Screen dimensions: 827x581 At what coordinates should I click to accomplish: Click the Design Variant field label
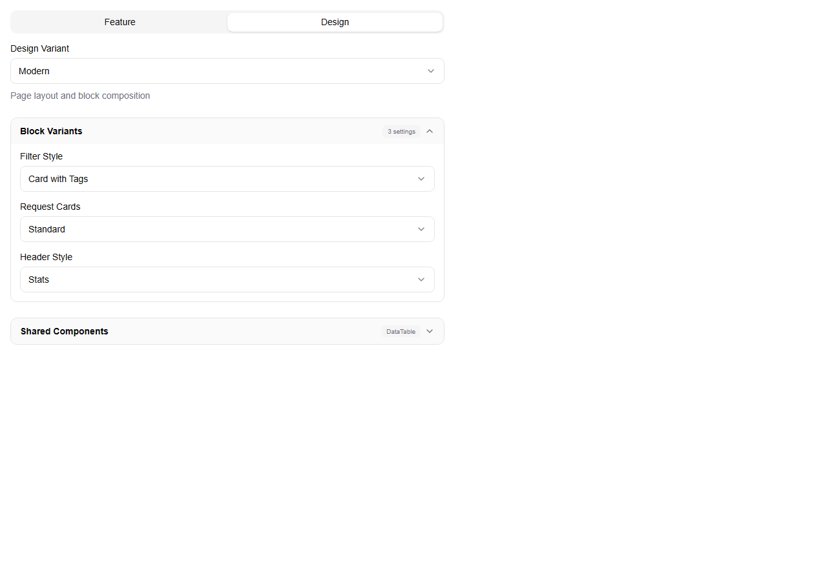coord(39,48)
